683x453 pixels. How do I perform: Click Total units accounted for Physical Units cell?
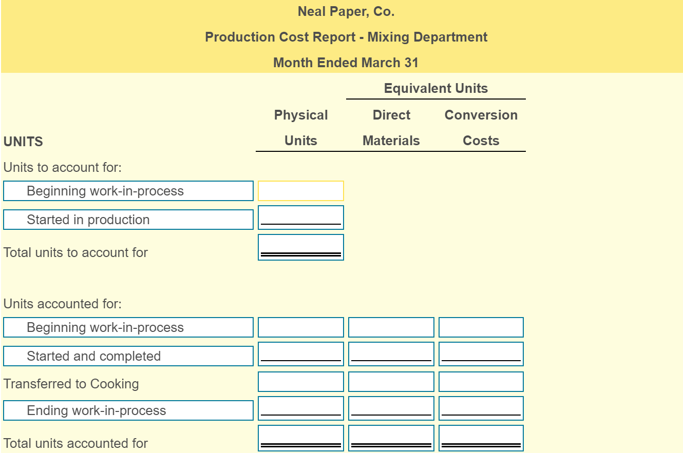point(301,437)
